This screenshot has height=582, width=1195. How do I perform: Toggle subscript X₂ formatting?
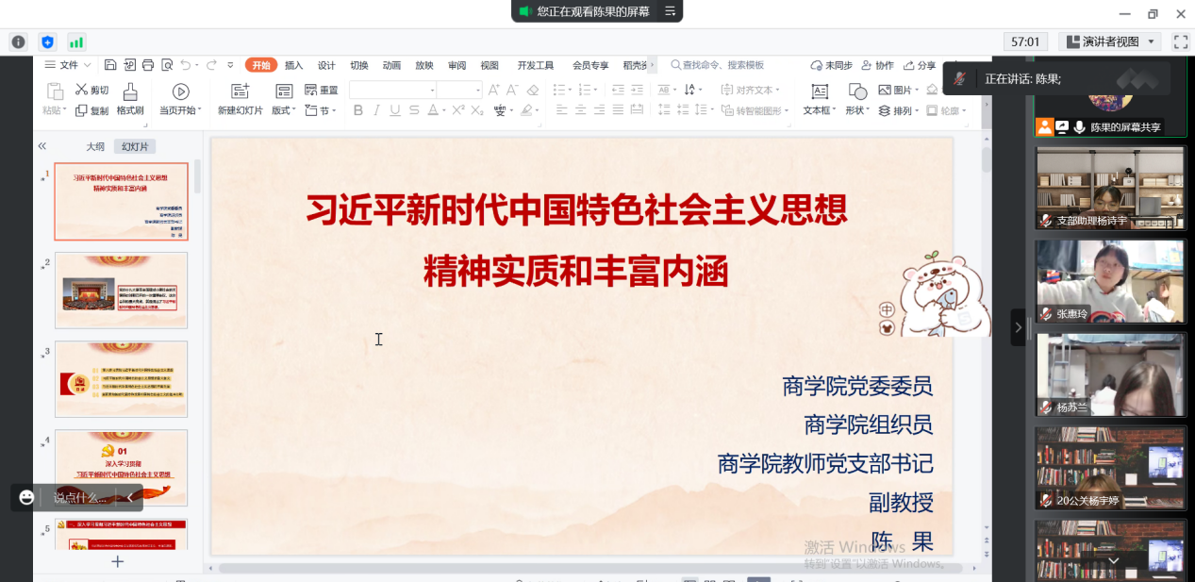(476, 110)
